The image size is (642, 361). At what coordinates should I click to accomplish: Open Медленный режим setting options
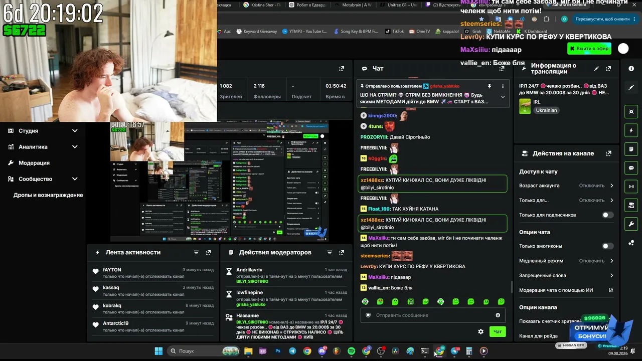(x=566, y=261)
